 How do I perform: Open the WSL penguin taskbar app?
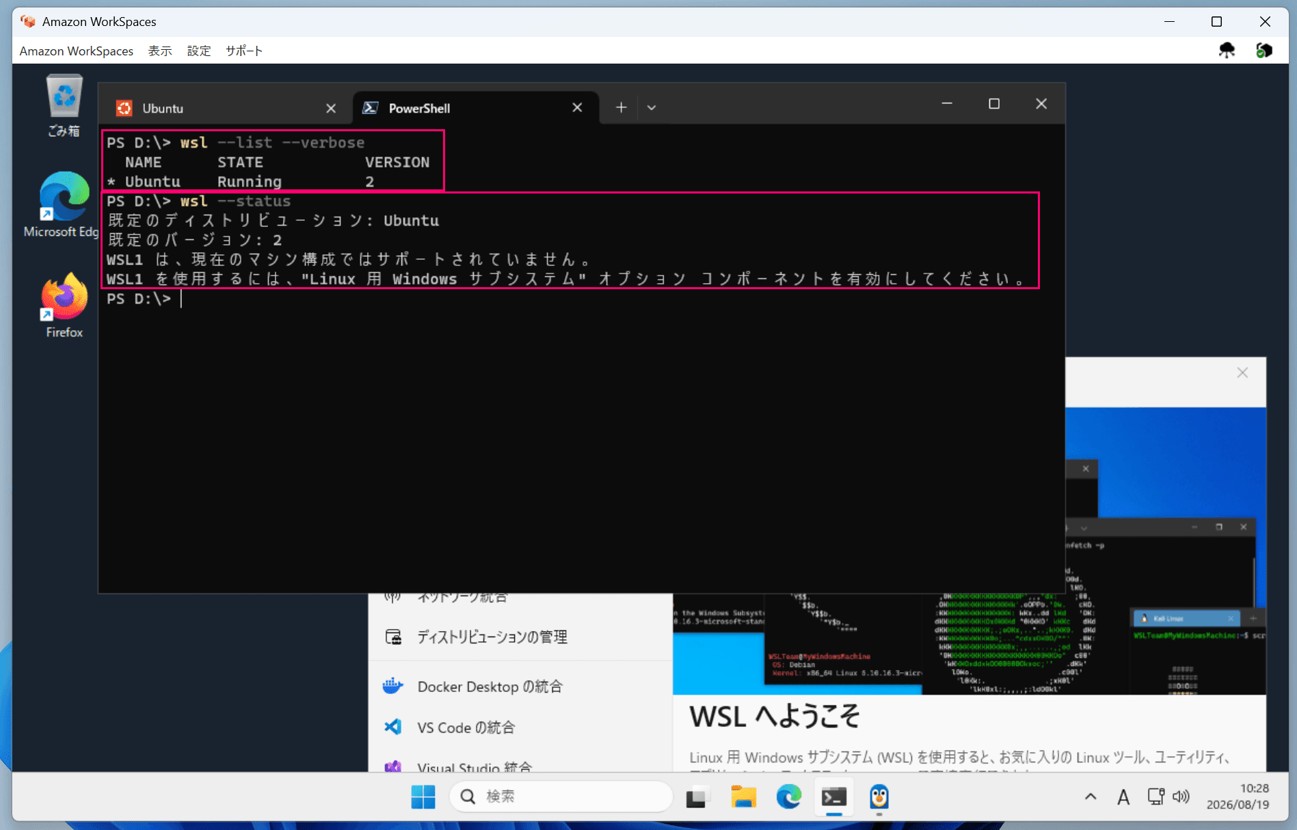click(x=879, y=796)
